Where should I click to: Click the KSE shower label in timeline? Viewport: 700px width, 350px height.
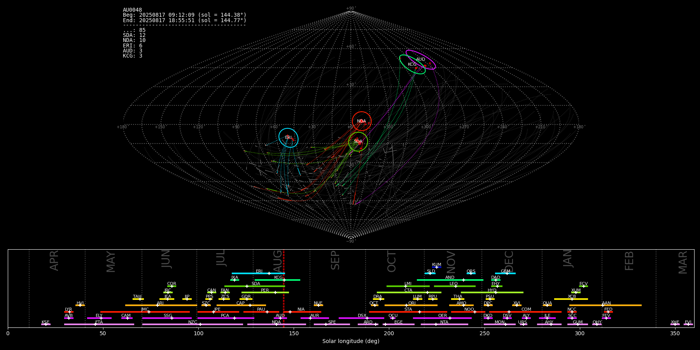click(45, 322)
